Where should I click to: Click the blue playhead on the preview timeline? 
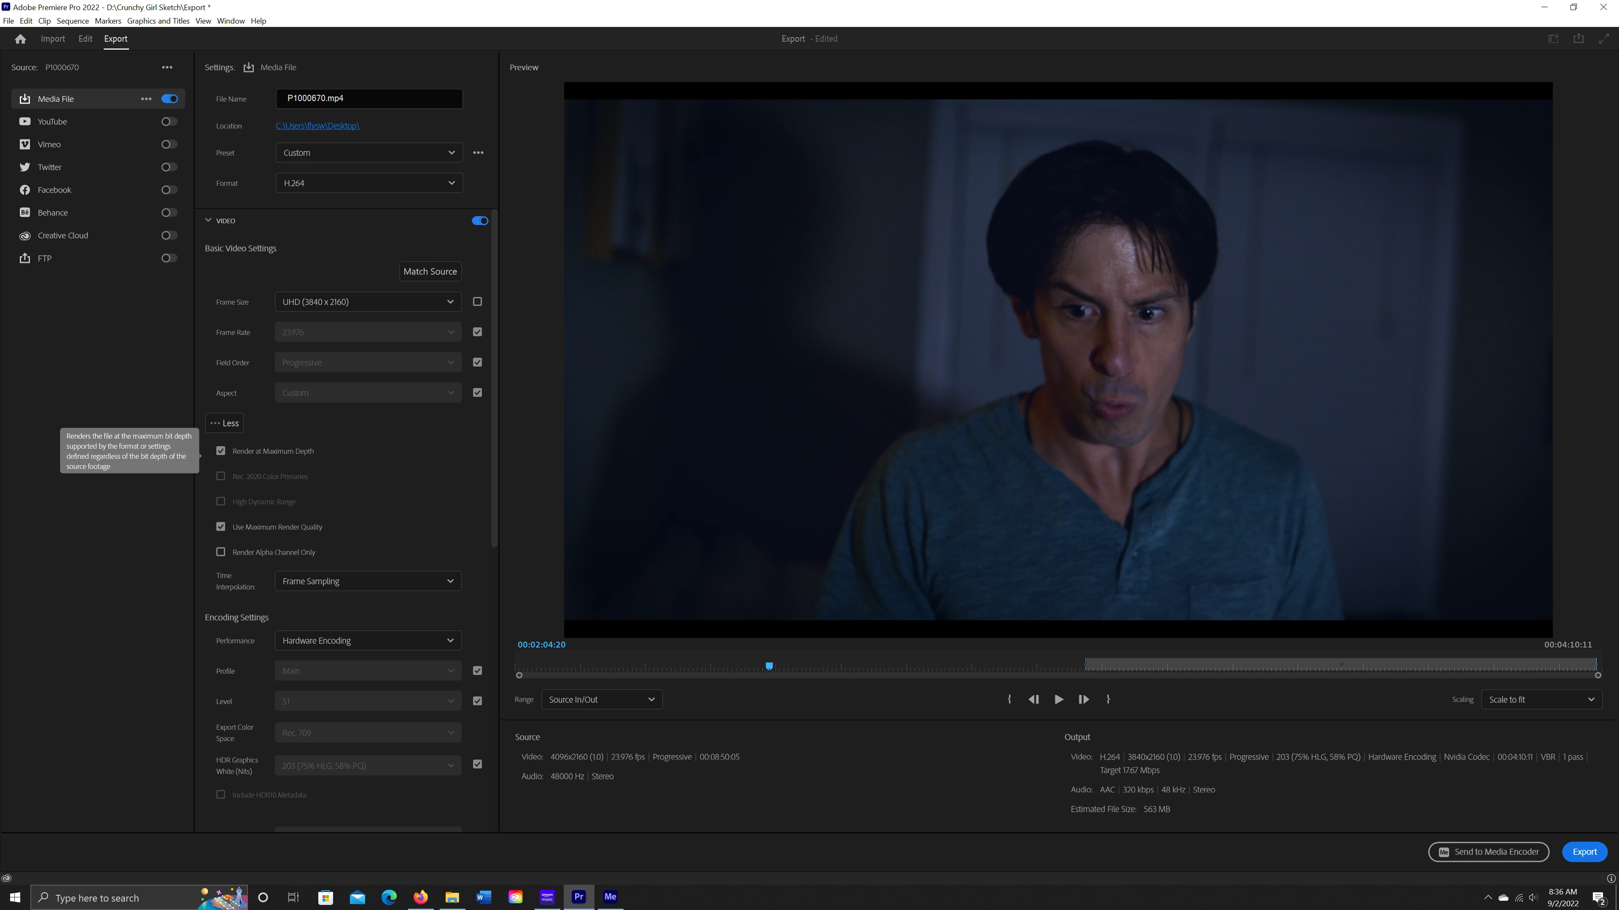[x=769, y=666]
